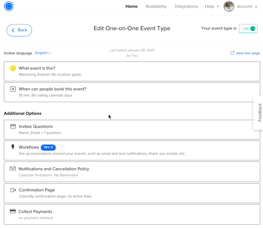Select the yellow event color circle icon
The width and height of the screenshot is (263, 228).
coord(12,68)
